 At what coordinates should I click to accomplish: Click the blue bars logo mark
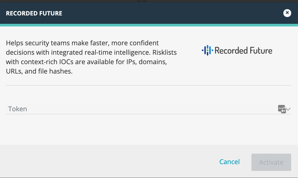pos(208,50)
